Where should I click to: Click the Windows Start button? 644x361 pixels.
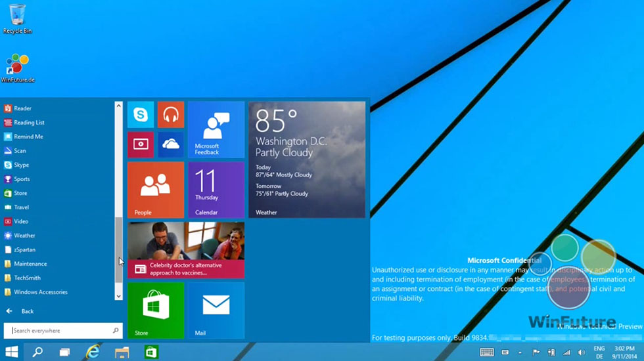[12, 352]
